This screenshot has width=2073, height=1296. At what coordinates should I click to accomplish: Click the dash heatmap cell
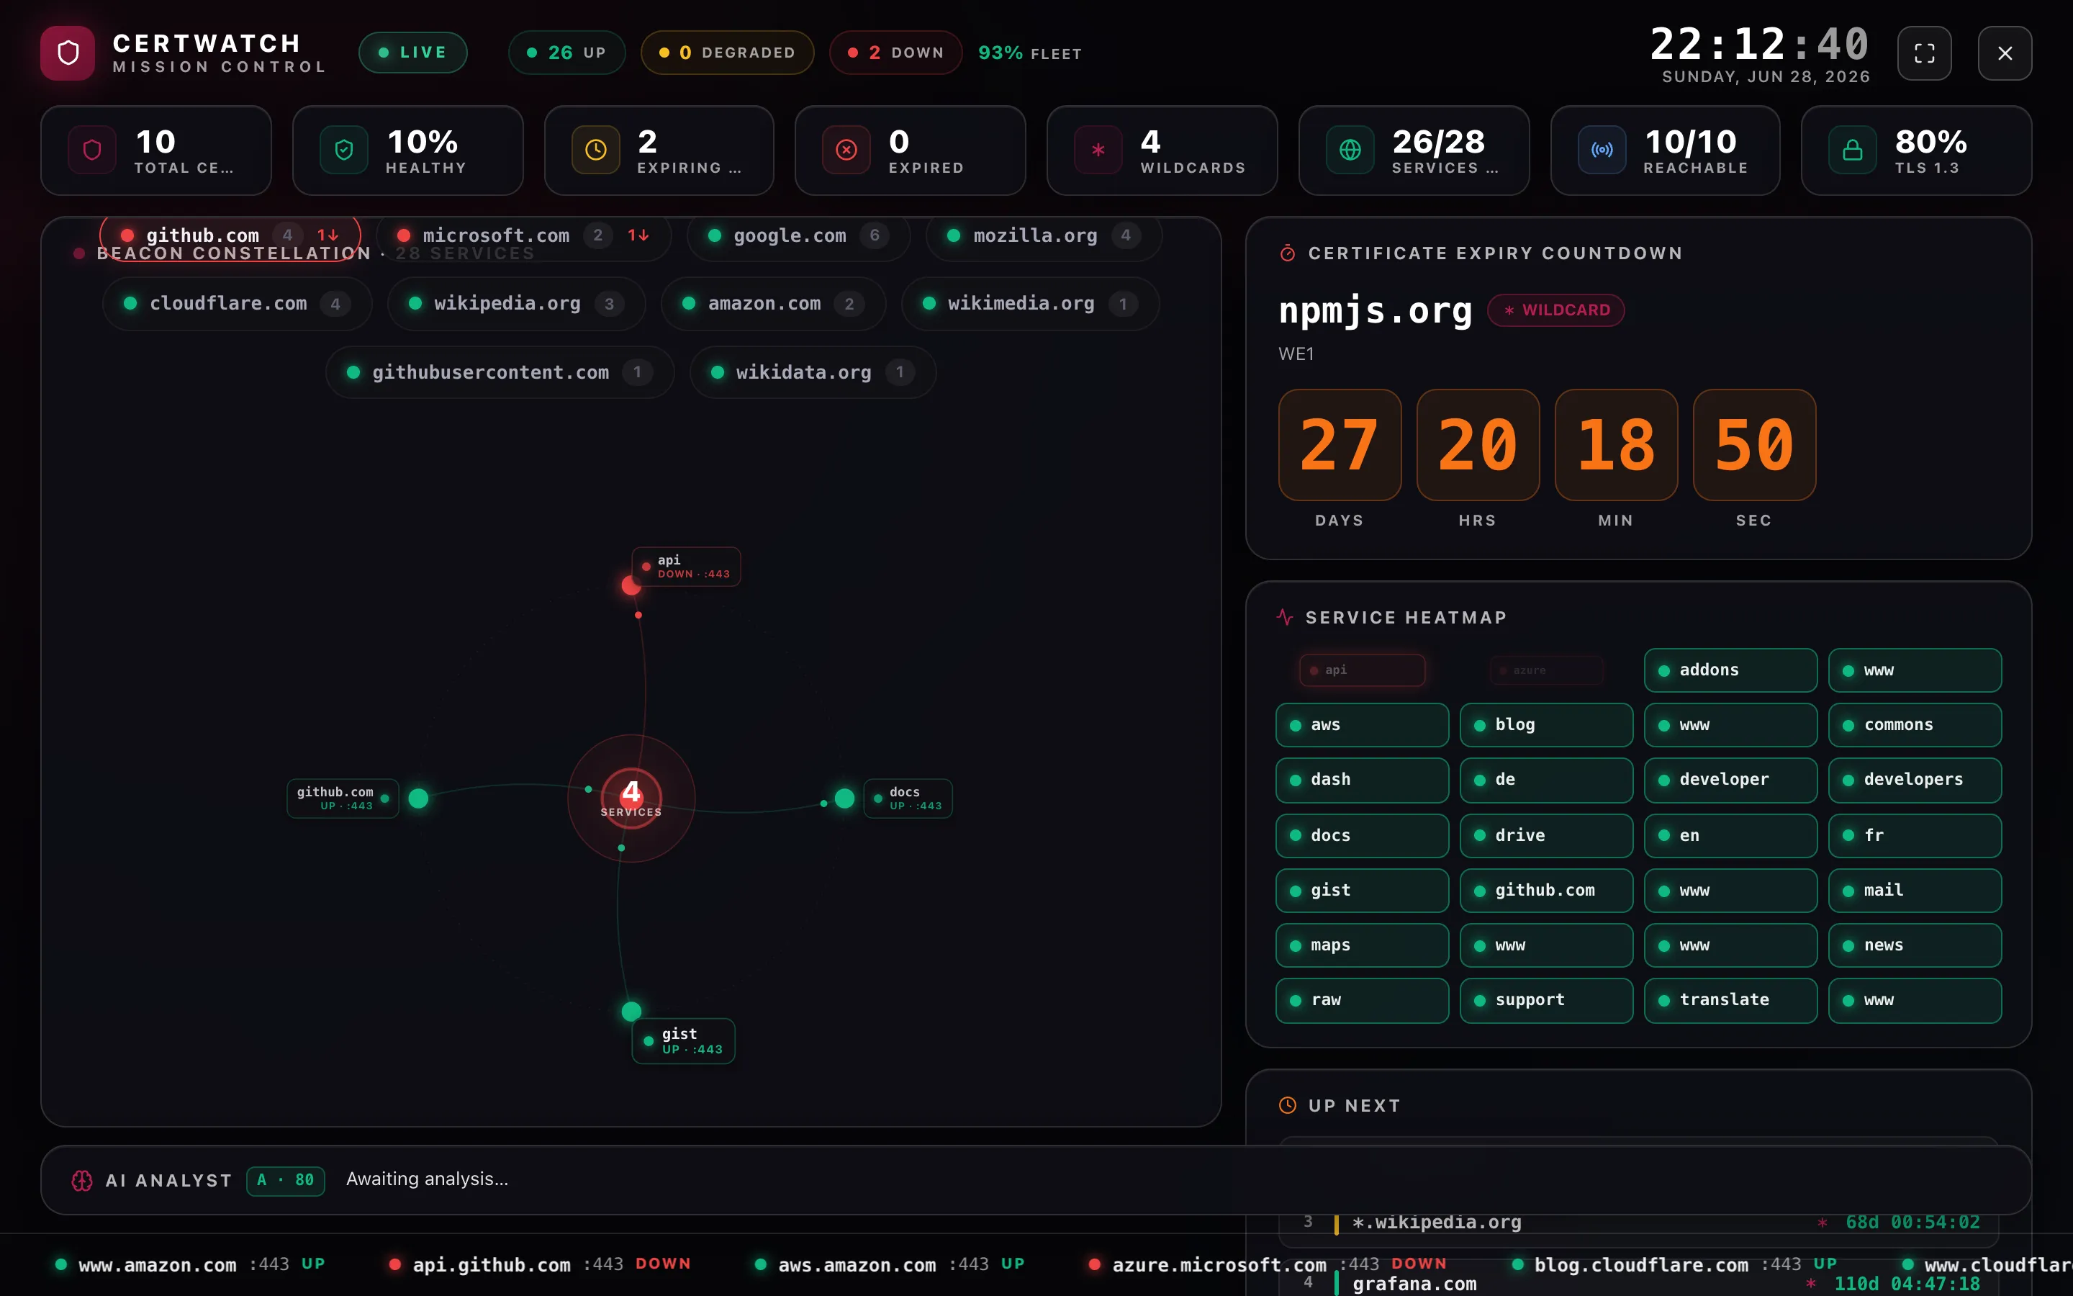click(1362, 780)
